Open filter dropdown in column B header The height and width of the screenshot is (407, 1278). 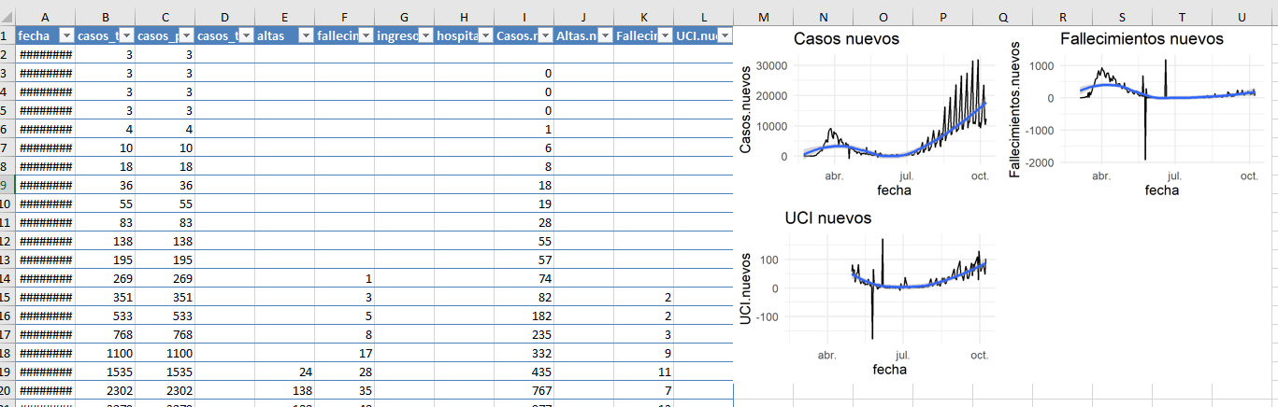tap(125, 35)
